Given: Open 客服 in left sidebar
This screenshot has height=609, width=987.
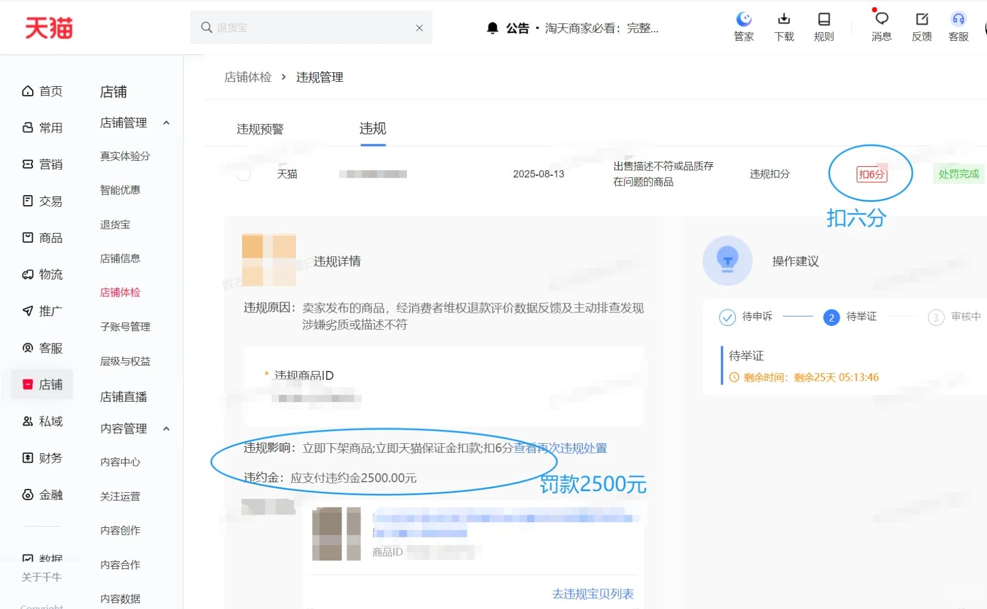Looking at the screenshot, I should tap(42, 348).
